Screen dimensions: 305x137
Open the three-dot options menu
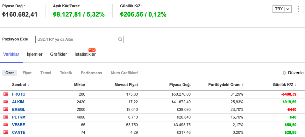298,9
